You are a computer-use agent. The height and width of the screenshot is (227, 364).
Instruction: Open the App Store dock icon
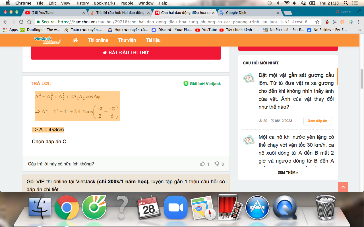(257, 207)
